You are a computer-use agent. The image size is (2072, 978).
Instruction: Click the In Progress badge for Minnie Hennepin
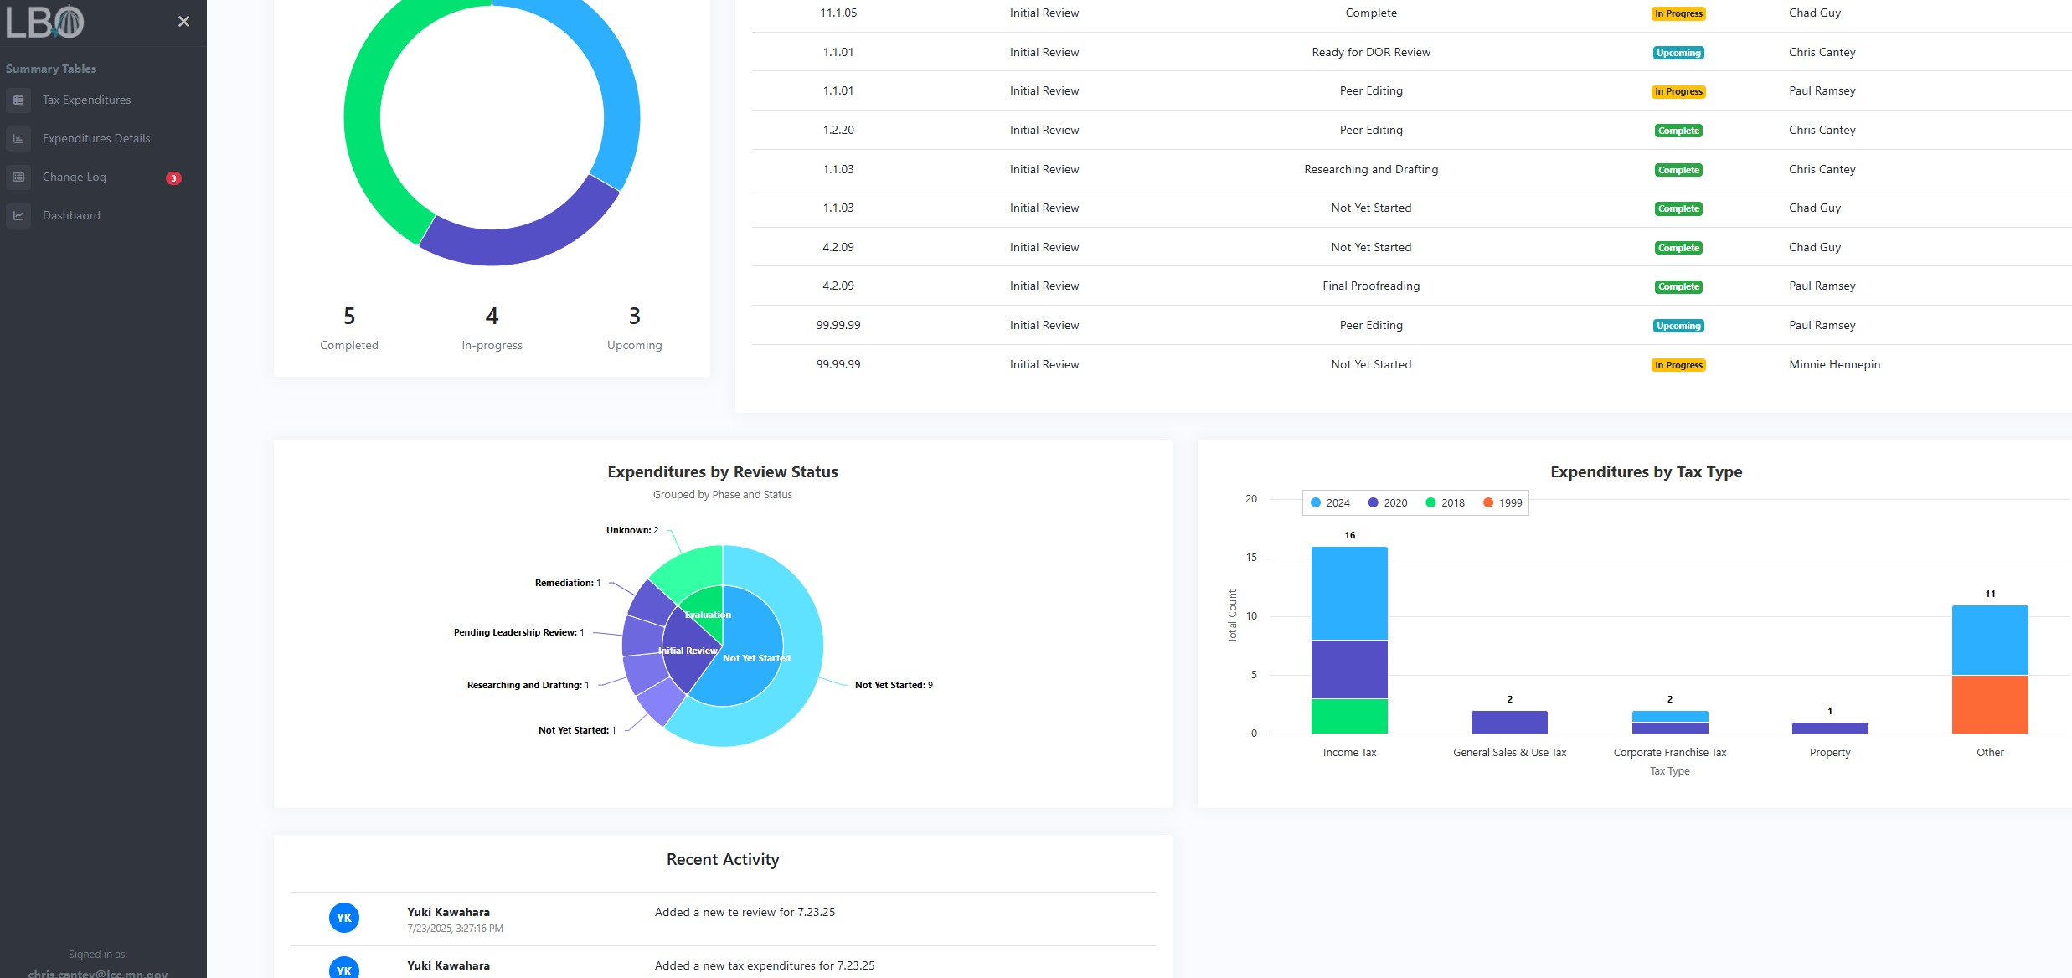pos(1678,365)
